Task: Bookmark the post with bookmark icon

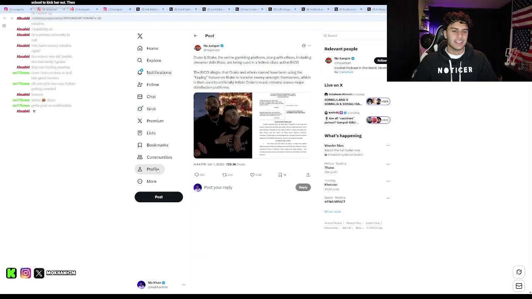Action: (x=280, y=175)
